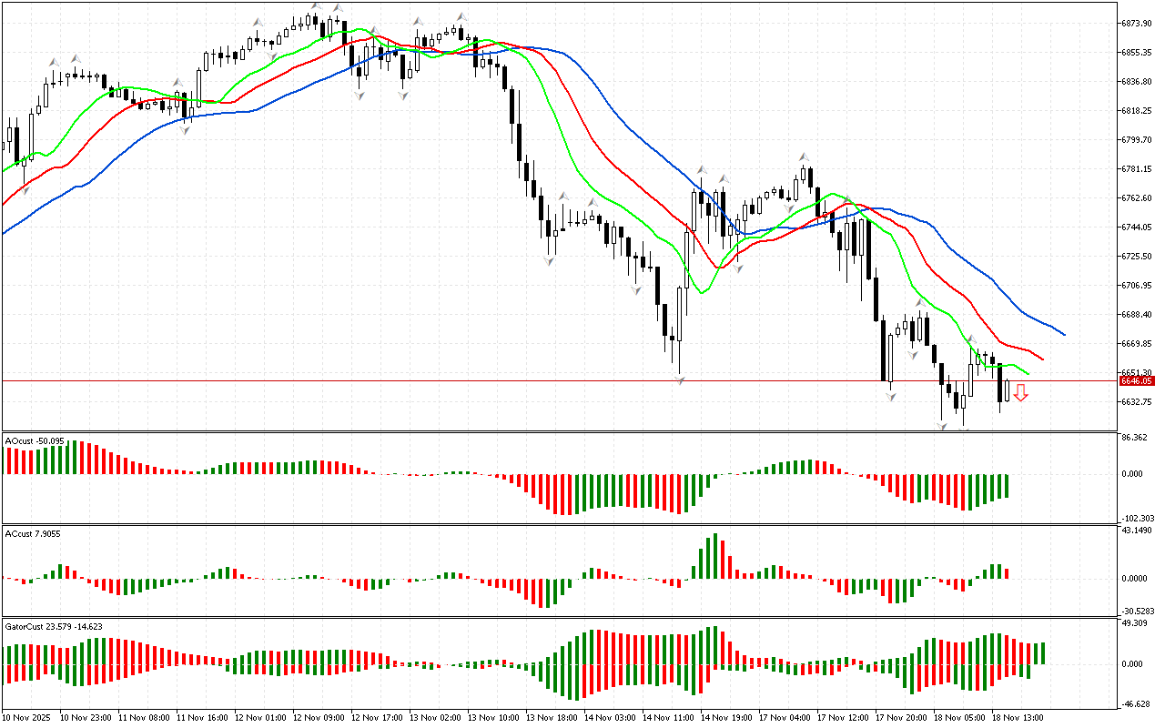Select the ACcust 7.9055 indicator label
The height and width of the screenshot is (728, 1165).
point(33,534)
